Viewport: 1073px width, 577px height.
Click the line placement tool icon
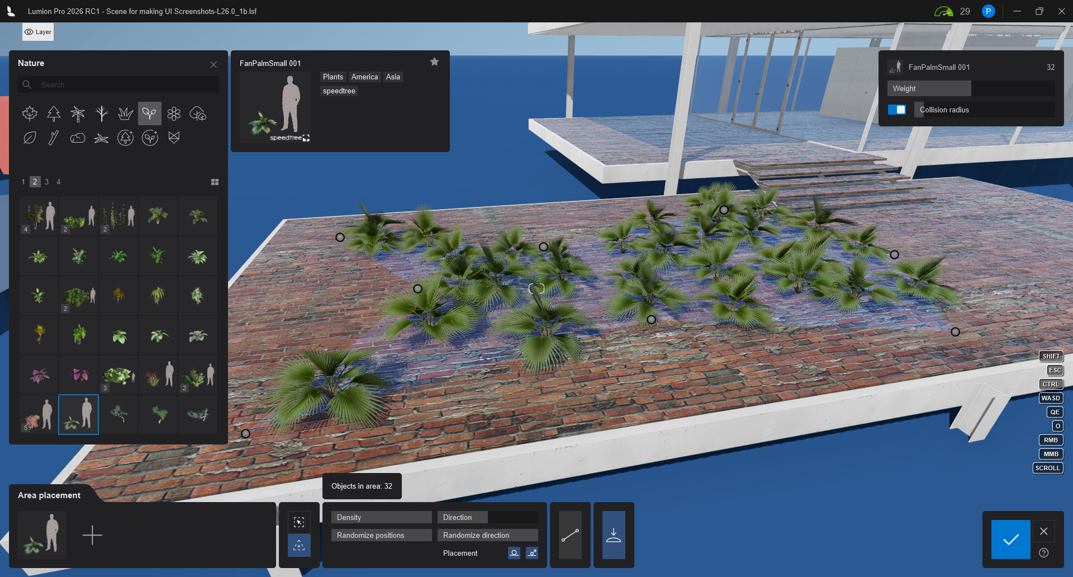[x=570, y=536]
